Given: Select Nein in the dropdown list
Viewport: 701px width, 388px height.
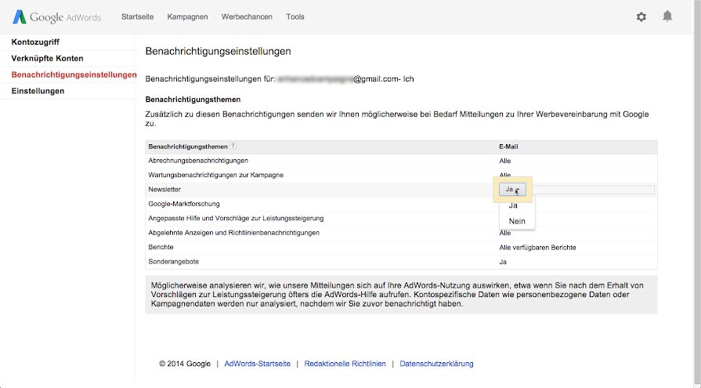Looking at the screenshot, I should click(x=517, y=221).
